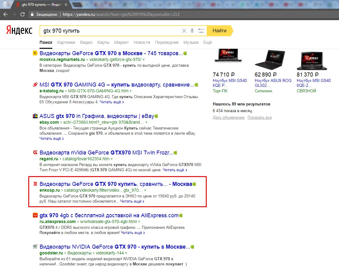This screenshot has width=339, height=273.
Task: Click the browser back arrow
Action: (5, 14)
